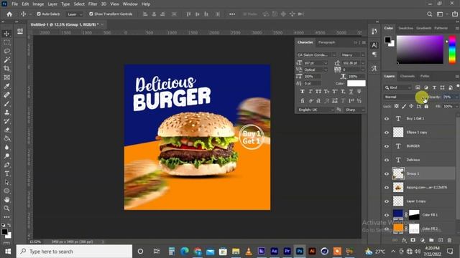
Task: Select the Frame tool
Action: (x=6, y=77)
